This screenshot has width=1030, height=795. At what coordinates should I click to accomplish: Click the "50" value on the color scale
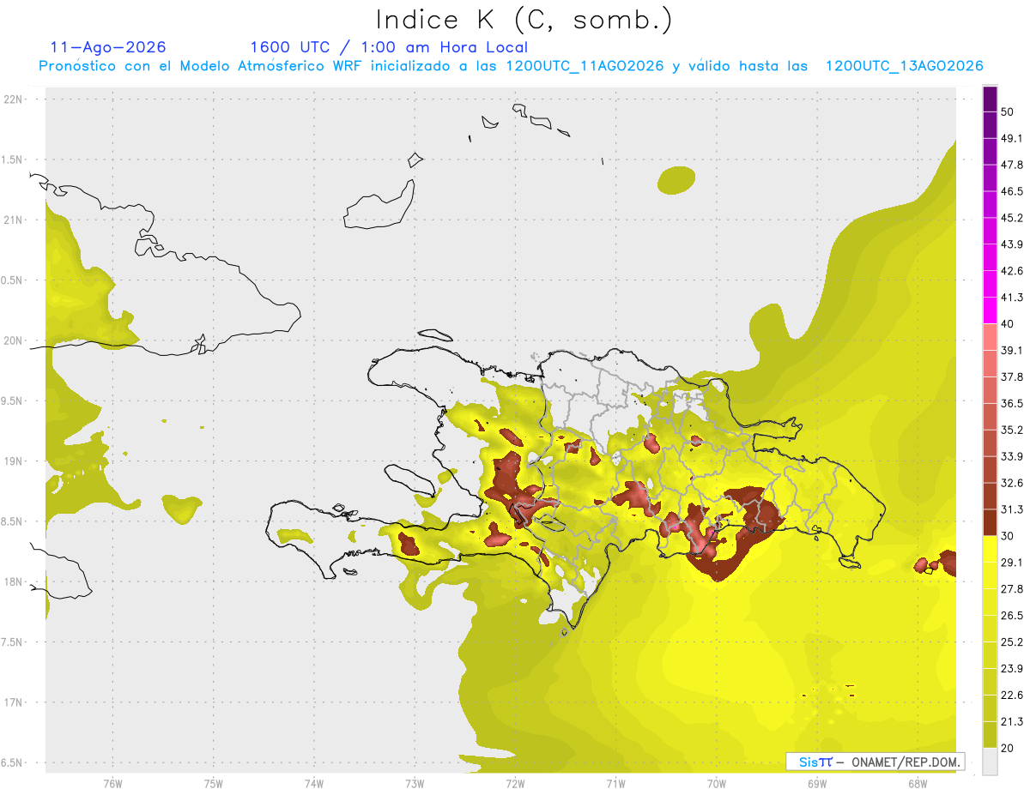click(x=1008, y=111)
